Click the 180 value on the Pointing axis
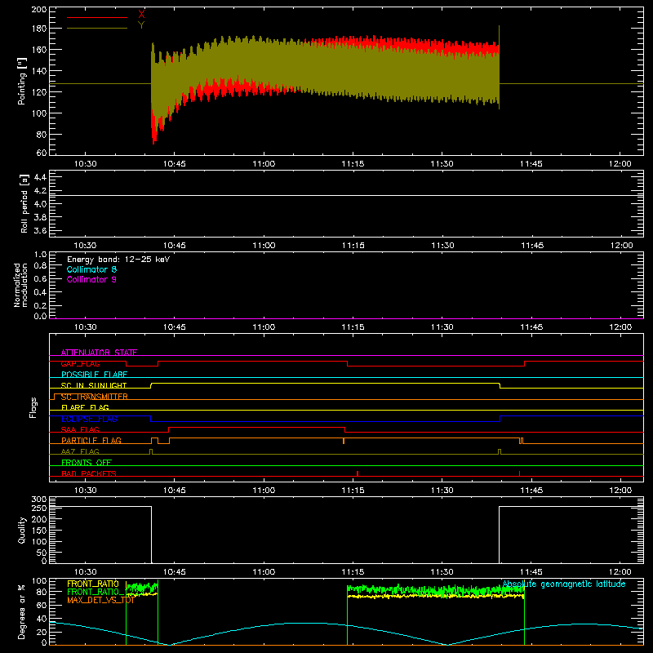Screen dimensions: 653x653 [39, 29]
